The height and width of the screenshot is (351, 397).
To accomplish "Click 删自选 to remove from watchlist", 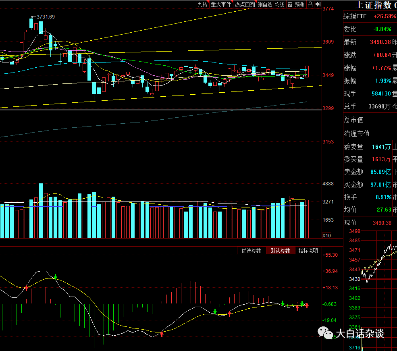I will pos(265,4).
